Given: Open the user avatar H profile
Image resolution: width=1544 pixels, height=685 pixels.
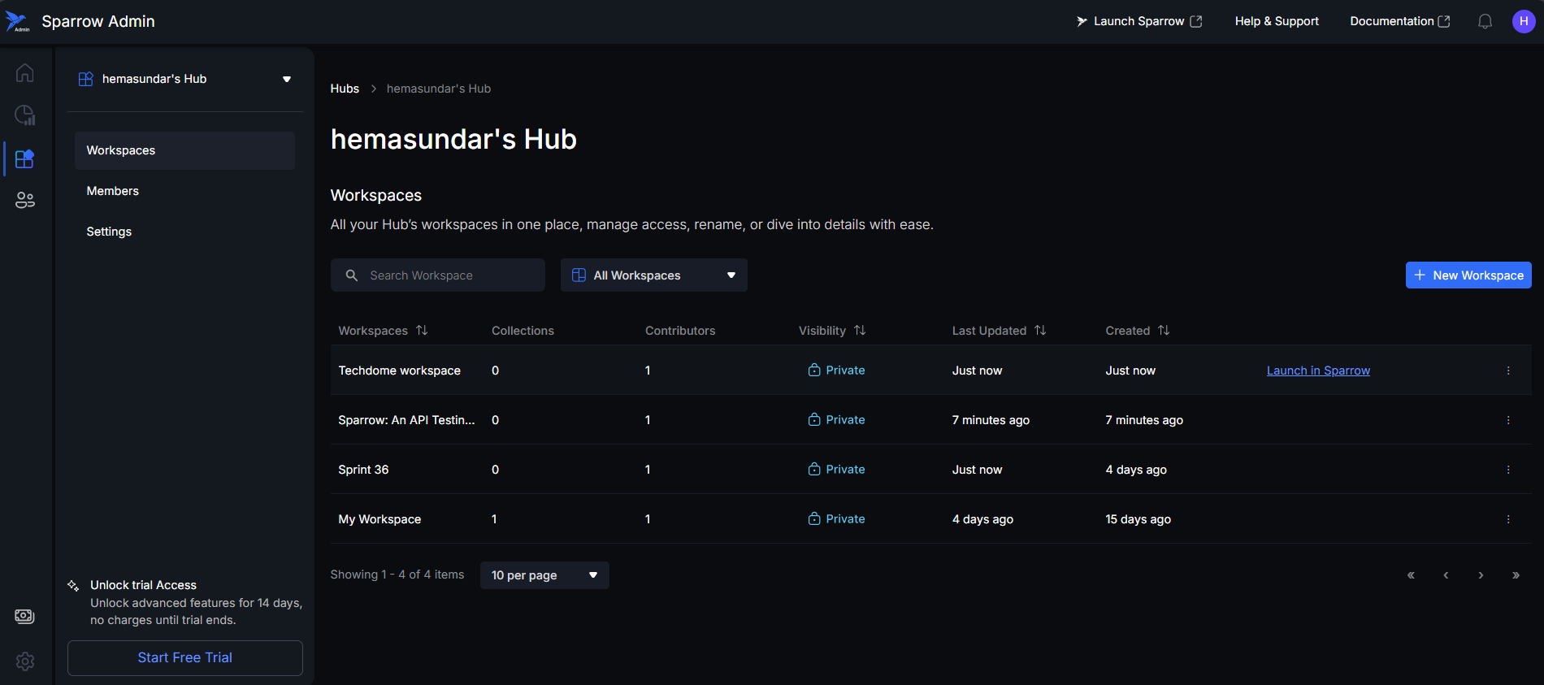Looking at the screenshot, I should [1523, 22].
